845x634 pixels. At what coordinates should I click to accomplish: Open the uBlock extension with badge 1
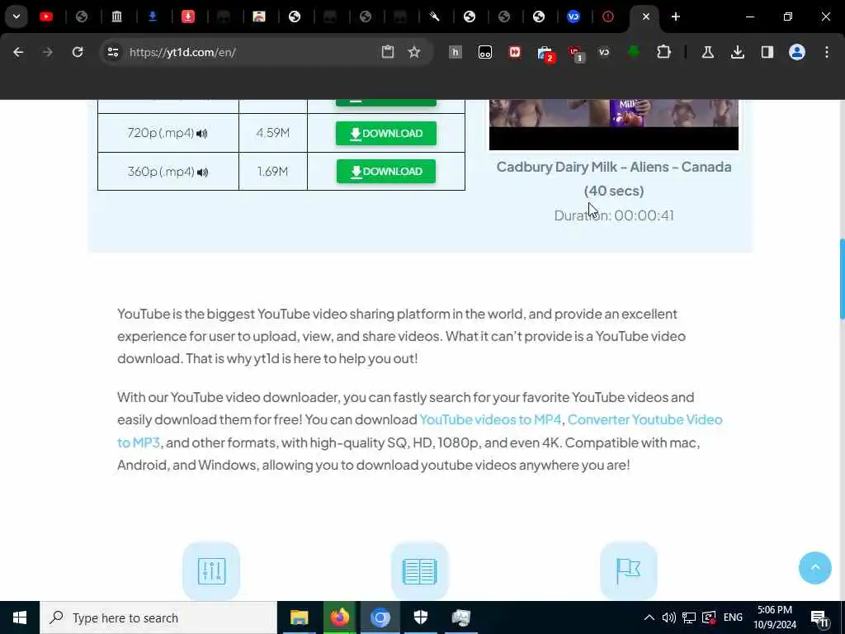(x=575, y=53)
